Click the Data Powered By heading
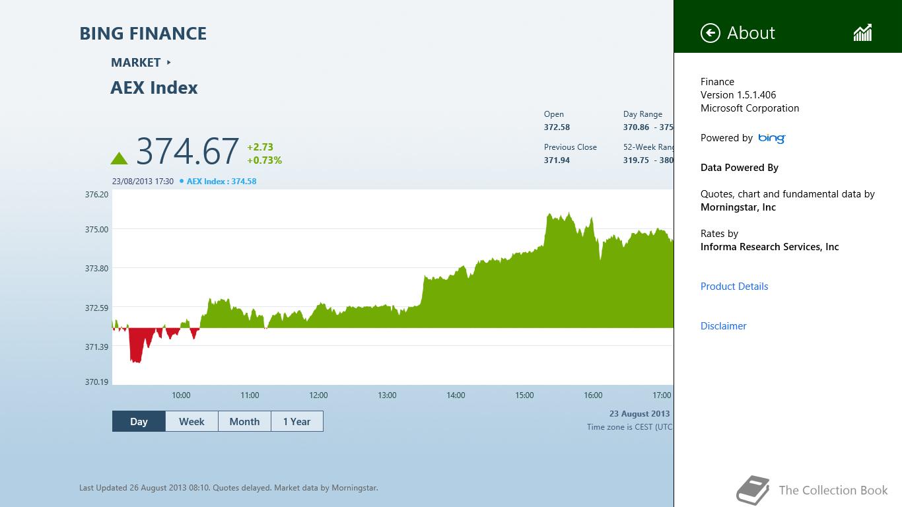Screen dimensions: 902x507 coord(740,168)
